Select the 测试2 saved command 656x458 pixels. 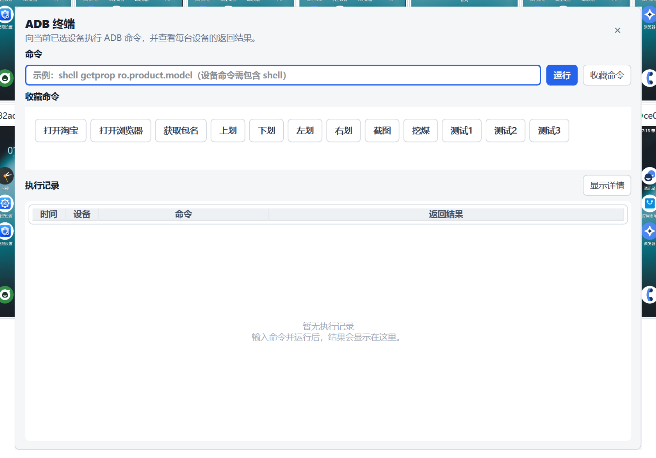click(505, 130)
